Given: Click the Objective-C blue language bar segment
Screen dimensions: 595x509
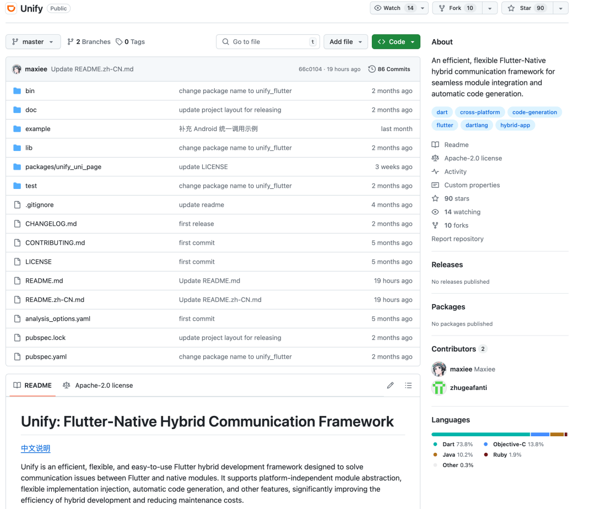Looking at the screenshot, I should pos(540,434).
